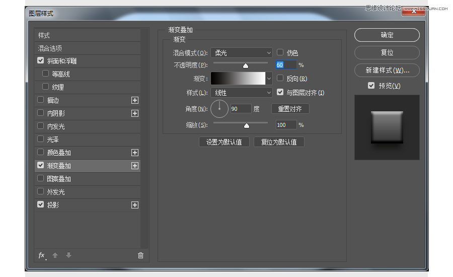This screenshot has width=453, height=277.
Task: Focus the opacity value field showing 60
Action: click(x=286, y=65)
